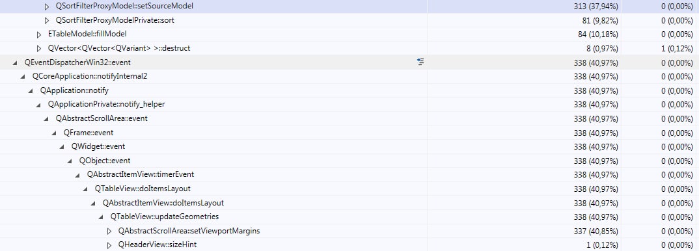Click hot path icon on QEventDispatcherWin32::event row
The height and width of the screenshot is (251, 699).
point(420,62)
